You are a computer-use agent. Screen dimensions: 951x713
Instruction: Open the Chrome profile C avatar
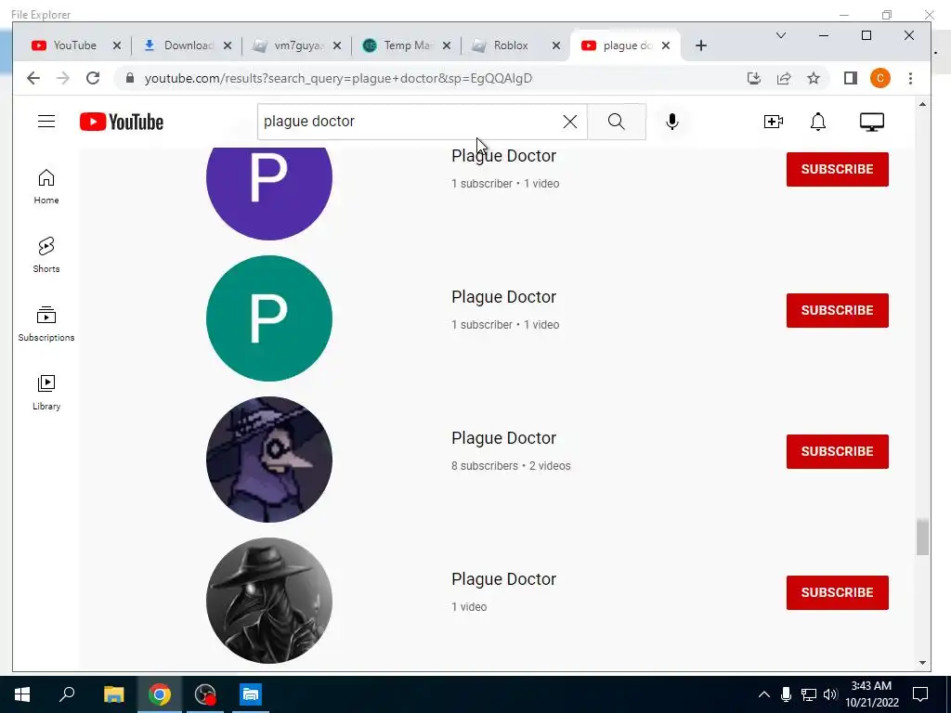click(880, 78)
